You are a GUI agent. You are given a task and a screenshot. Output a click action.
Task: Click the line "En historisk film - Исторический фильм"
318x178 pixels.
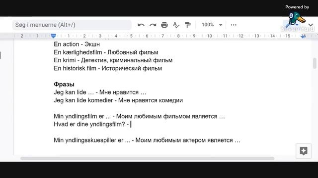(x=108, y=68)
